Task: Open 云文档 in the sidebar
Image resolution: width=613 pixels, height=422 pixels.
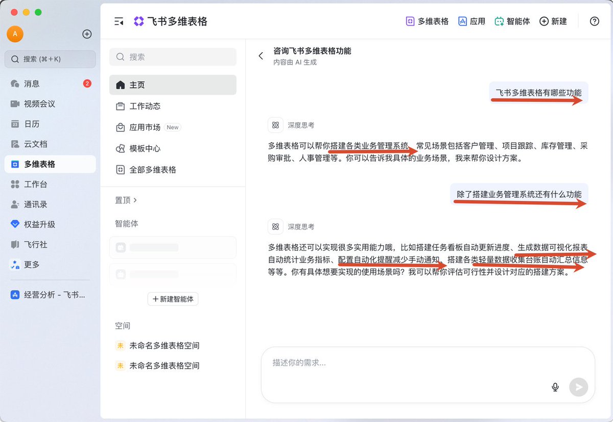Action: pyautogui.click(x=50, y=144)
